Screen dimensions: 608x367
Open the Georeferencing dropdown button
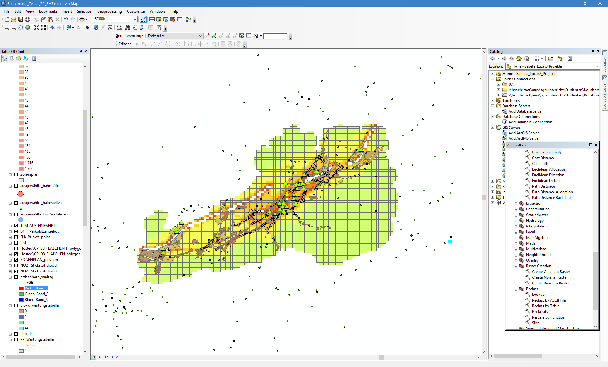coord(130,36)
